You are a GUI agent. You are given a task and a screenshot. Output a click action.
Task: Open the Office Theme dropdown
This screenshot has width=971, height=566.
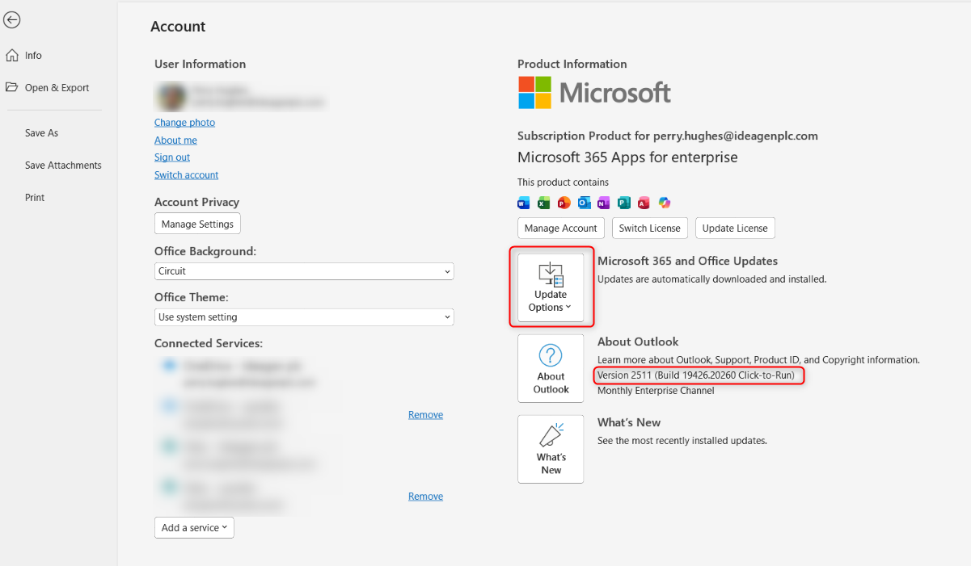[304, 317]
